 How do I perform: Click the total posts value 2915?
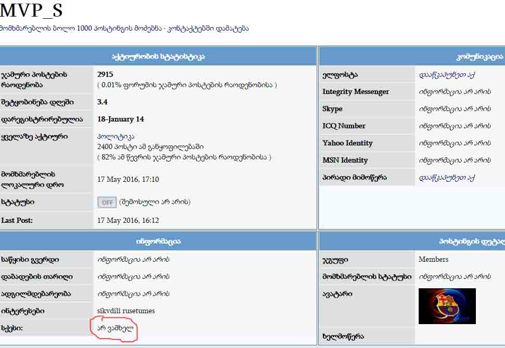[x=105, y=74]
